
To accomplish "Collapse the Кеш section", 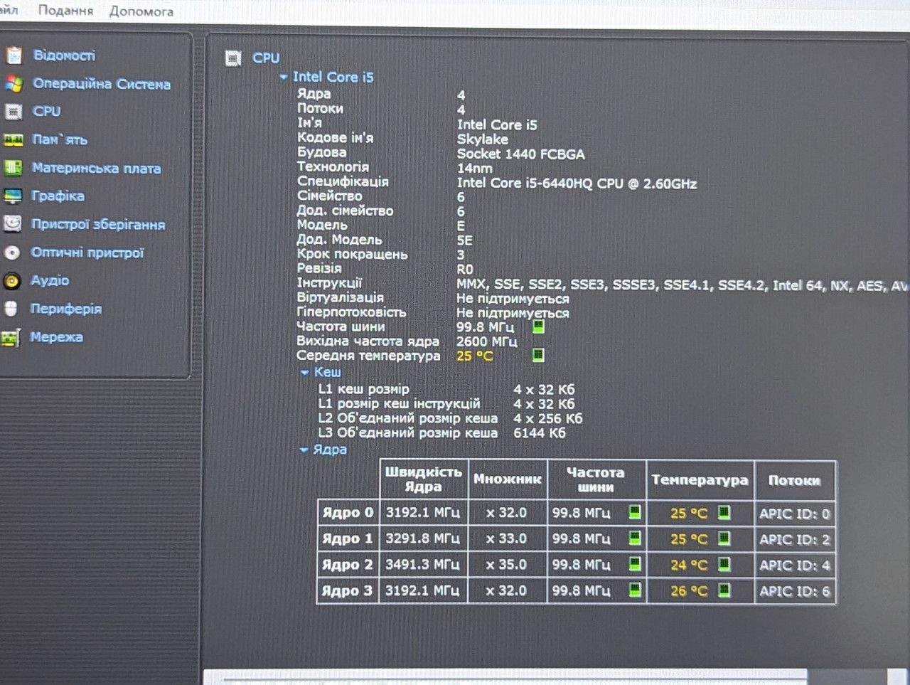I will point(305,372).
